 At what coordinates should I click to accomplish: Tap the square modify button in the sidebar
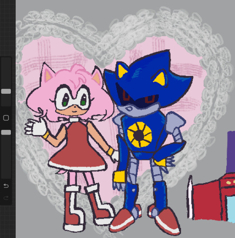[6, 118]
